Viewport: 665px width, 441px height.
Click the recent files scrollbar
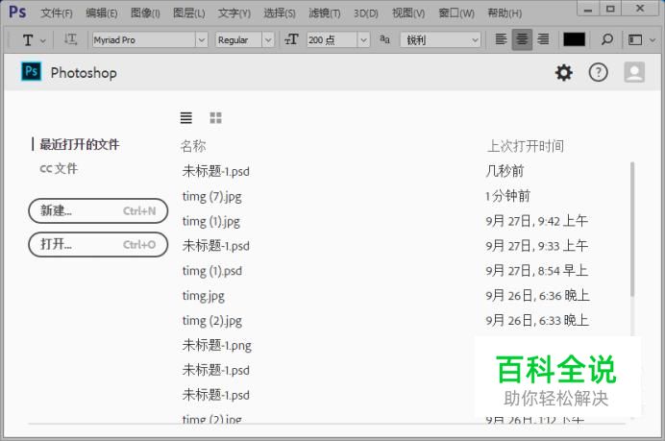pos(632,229)
